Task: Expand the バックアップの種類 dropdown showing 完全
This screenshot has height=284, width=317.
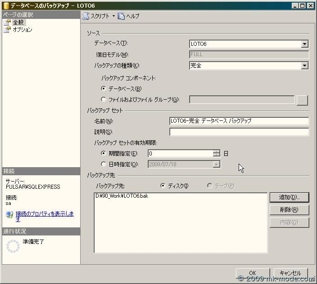Action: [x=304, y=66]
